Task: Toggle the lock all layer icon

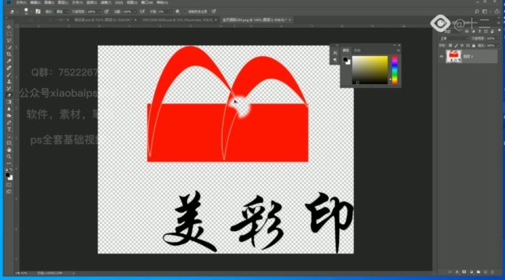Action: pos(474,46)
